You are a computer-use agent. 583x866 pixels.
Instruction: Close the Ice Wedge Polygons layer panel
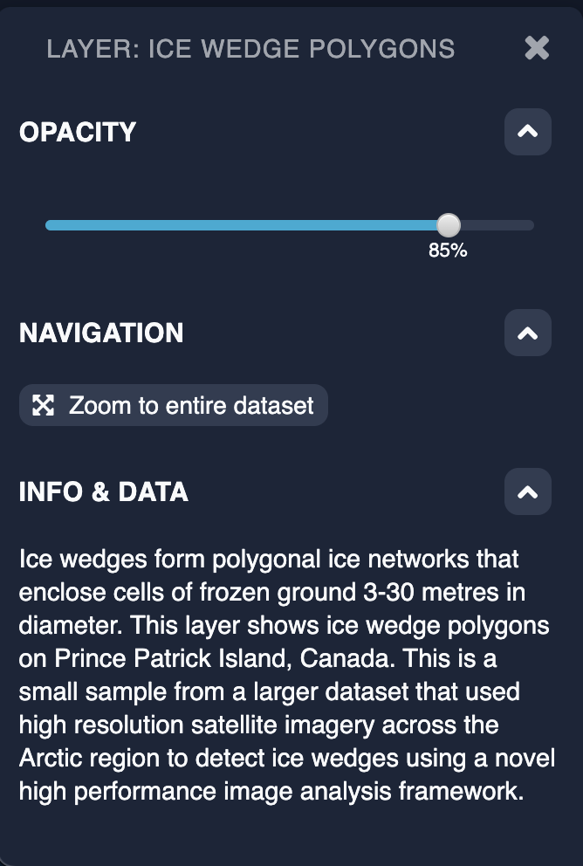537,48
